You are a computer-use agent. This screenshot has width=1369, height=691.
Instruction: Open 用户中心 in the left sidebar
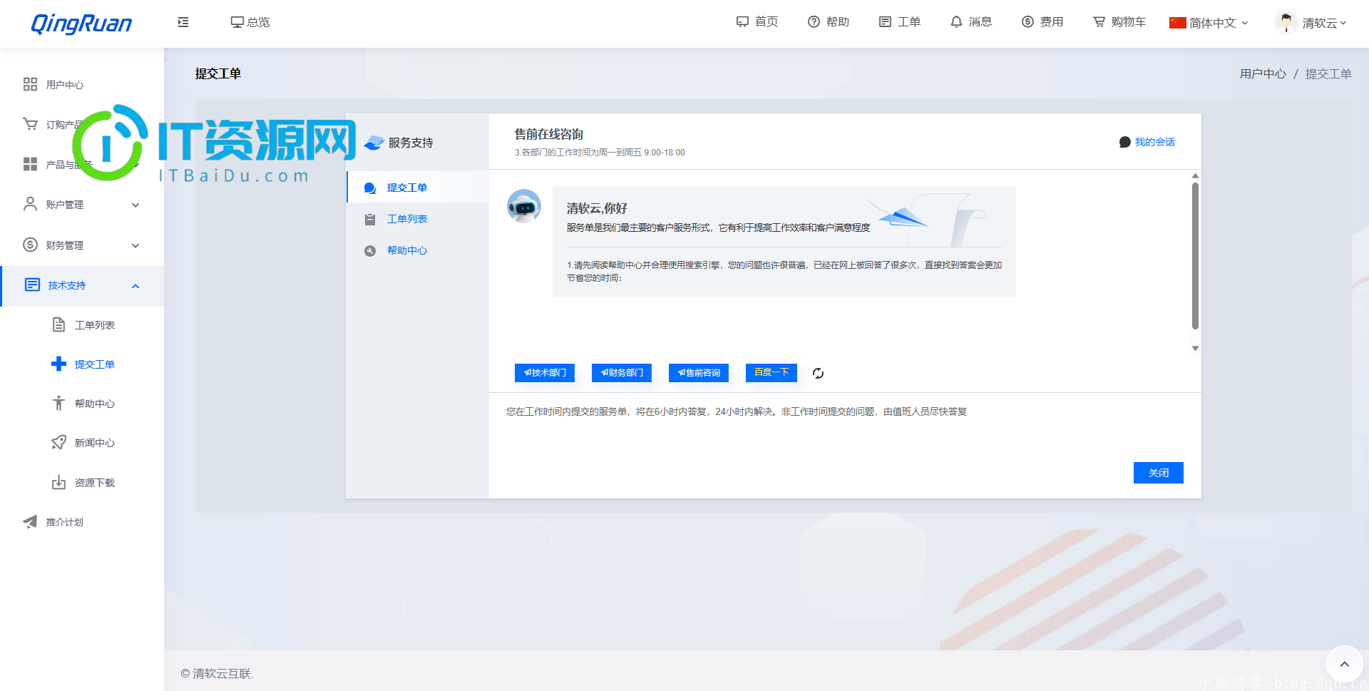pos(64,85)
